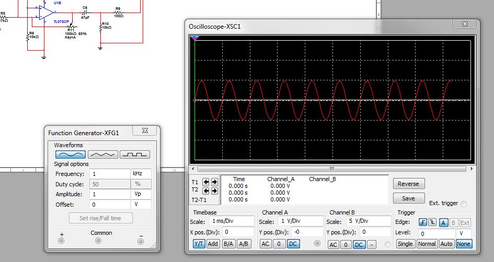Open amplitude unit Vp dropdown
This screenshot has width=494, height=262.
[141, 194]
